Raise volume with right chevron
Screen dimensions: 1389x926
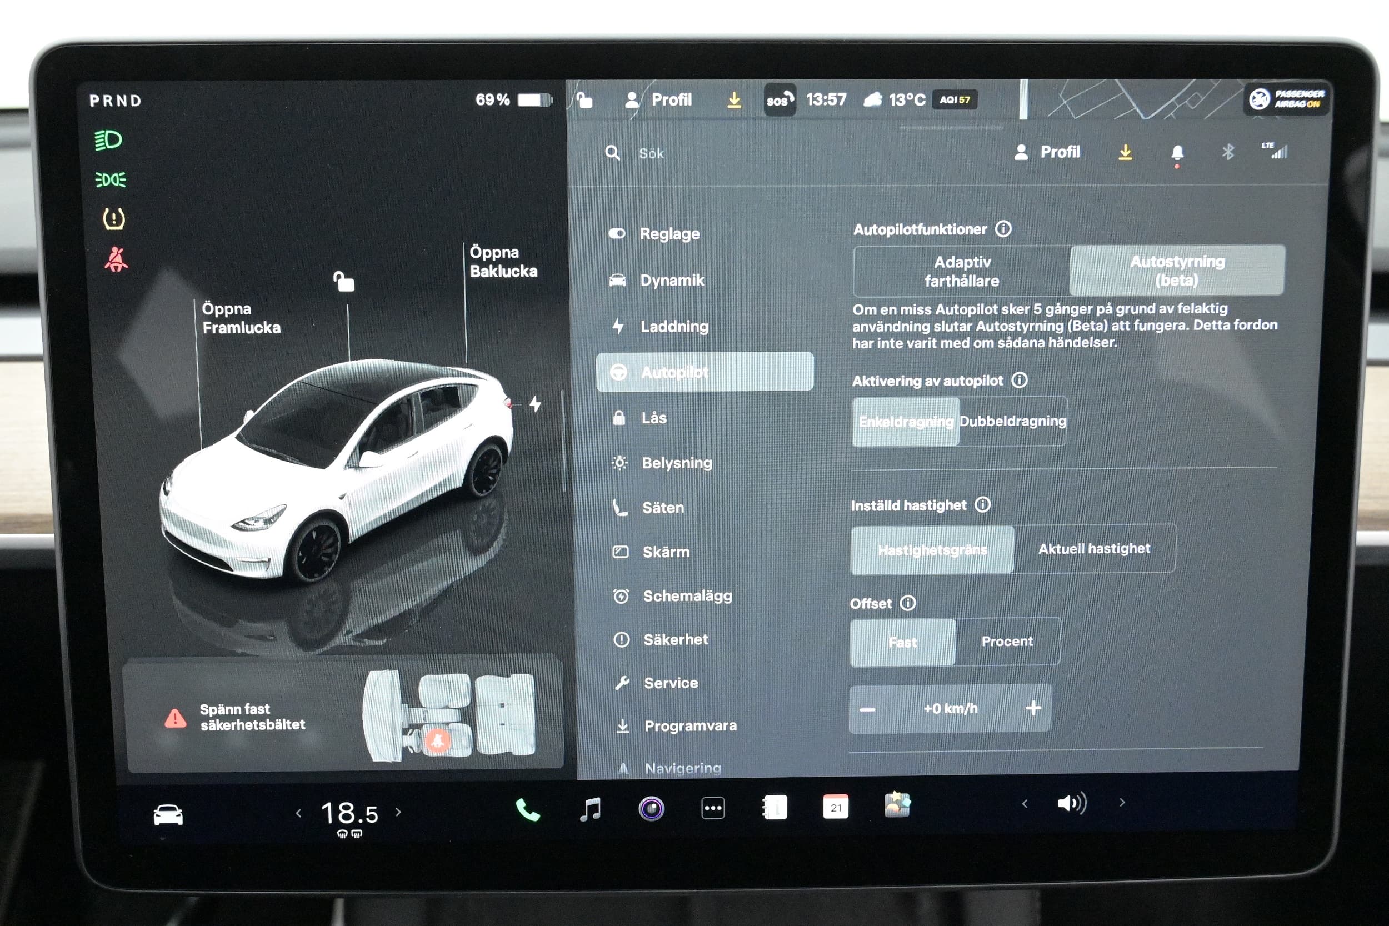[1122, 803]
